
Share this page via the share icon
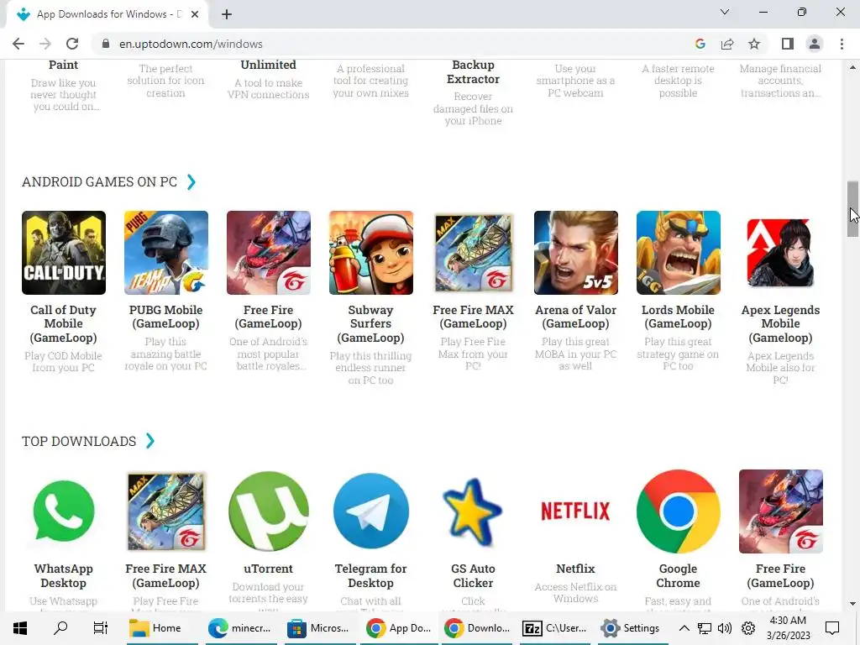pos(727,44)
